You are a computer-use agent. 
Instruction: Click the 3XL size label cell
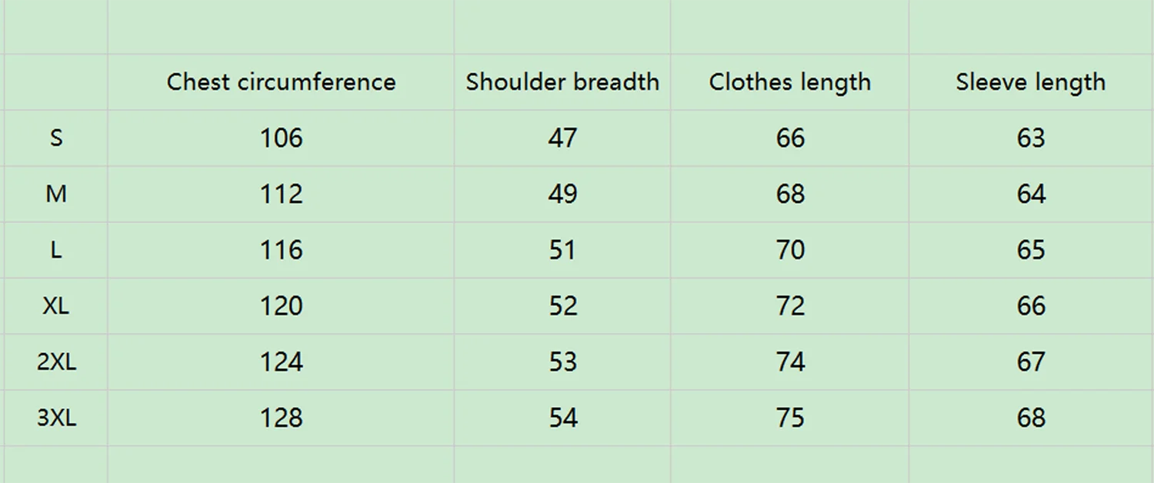click(x=56, y=418)
